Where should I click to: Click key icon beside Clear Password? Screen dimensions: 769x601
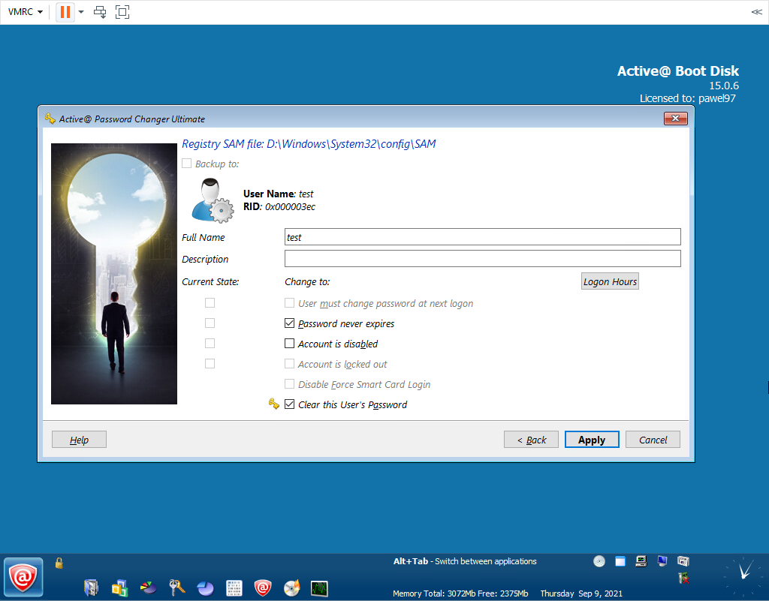click(x=273, y=404)
